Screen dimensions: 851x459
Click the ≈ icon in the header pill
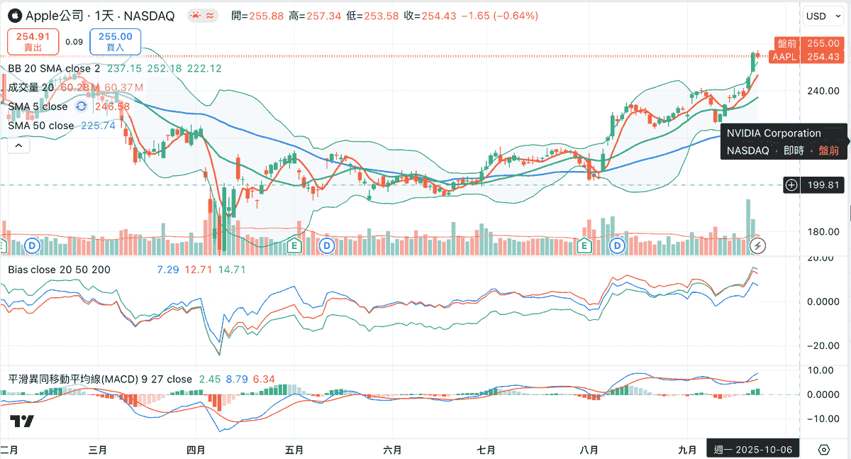tap(211, 16)
